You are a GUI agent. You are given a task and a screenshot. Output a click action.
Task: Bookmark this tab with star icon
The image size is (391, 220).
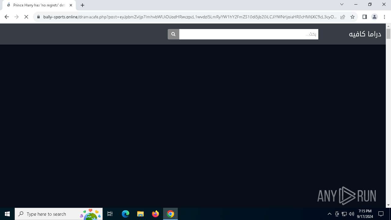point(353,17)
